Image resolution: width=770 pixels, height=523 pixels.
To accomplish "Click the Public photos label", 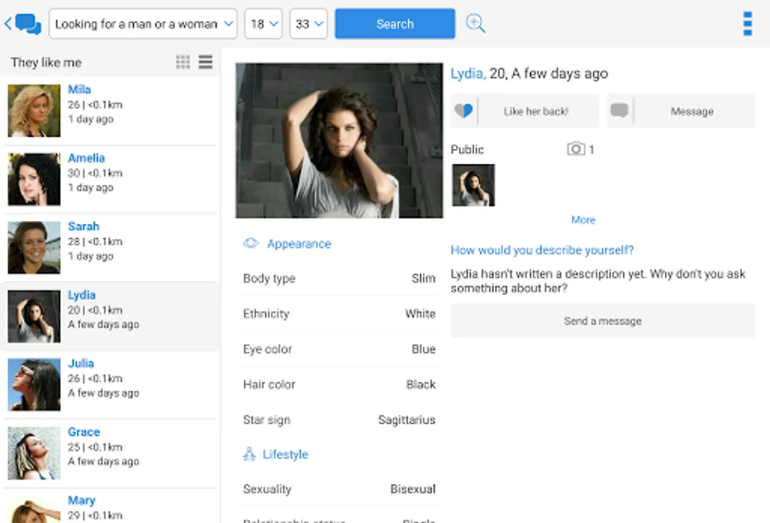I will click(x=467, y=149).
